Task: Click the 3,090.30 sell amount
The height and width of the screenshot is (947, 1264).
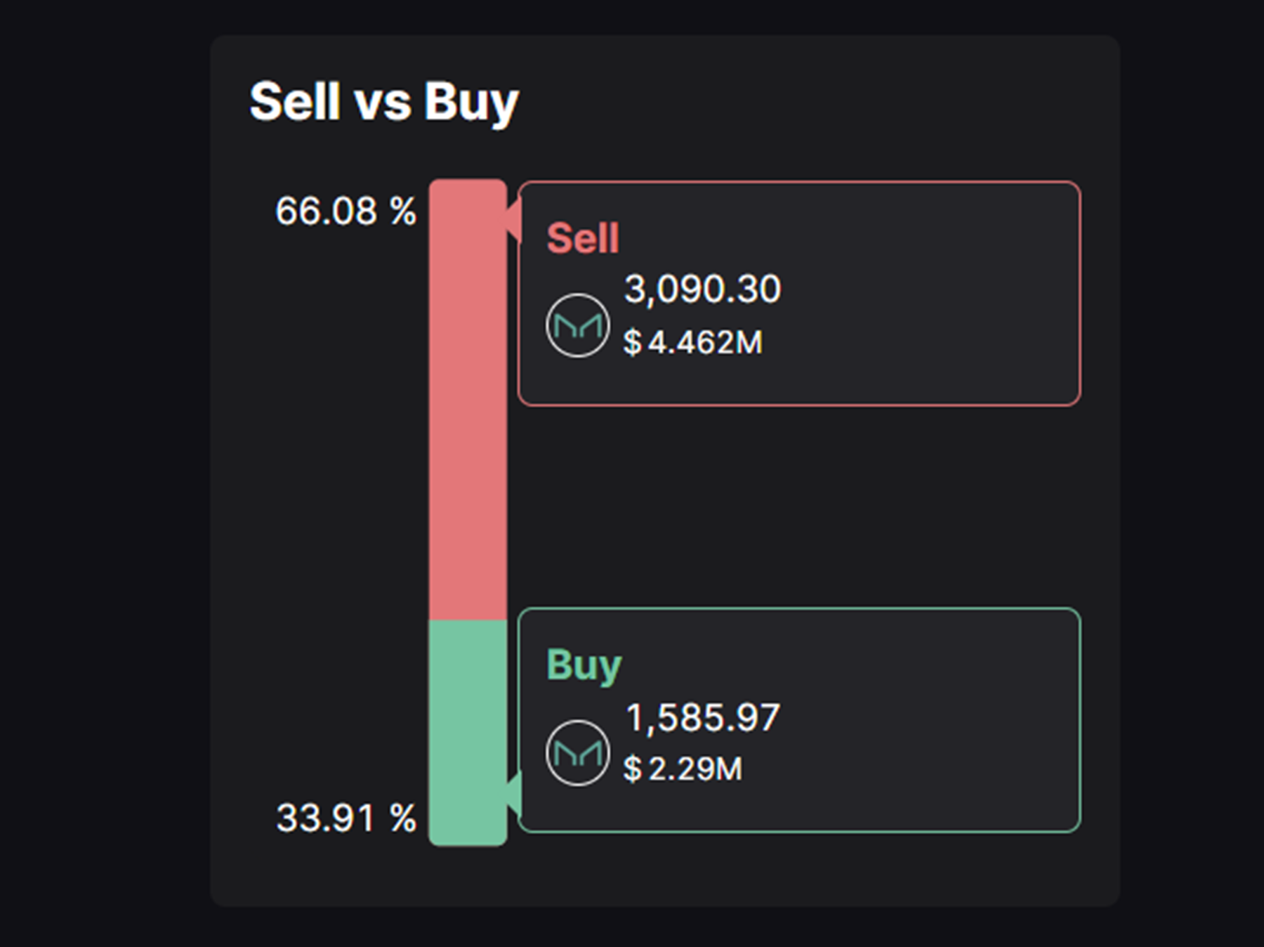Action: click(x=702, y=289)
